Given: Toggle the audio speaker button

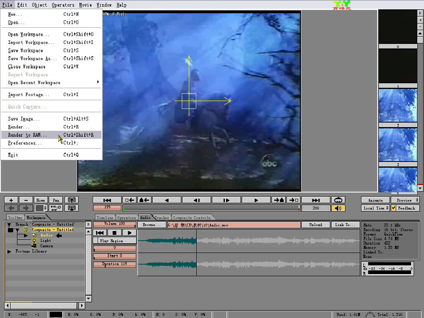Looking at the screenshot, I should click(x=338, y=208).
